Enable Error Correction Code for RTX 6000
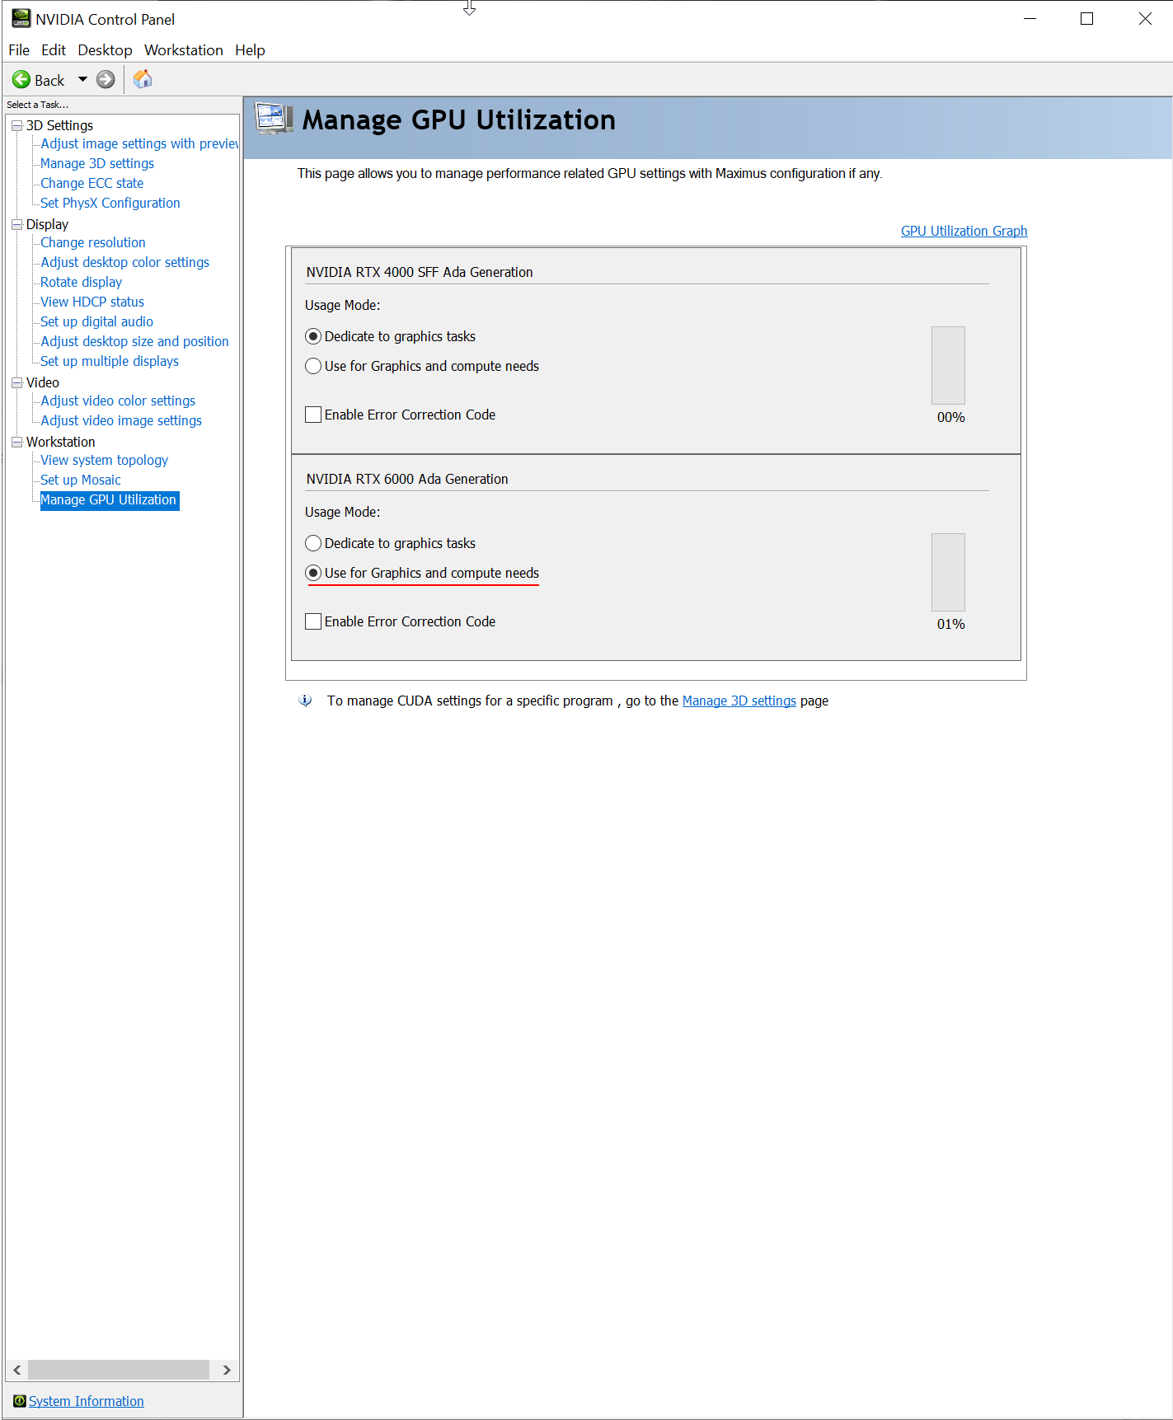The image size is (1173, 1420). 313,621
